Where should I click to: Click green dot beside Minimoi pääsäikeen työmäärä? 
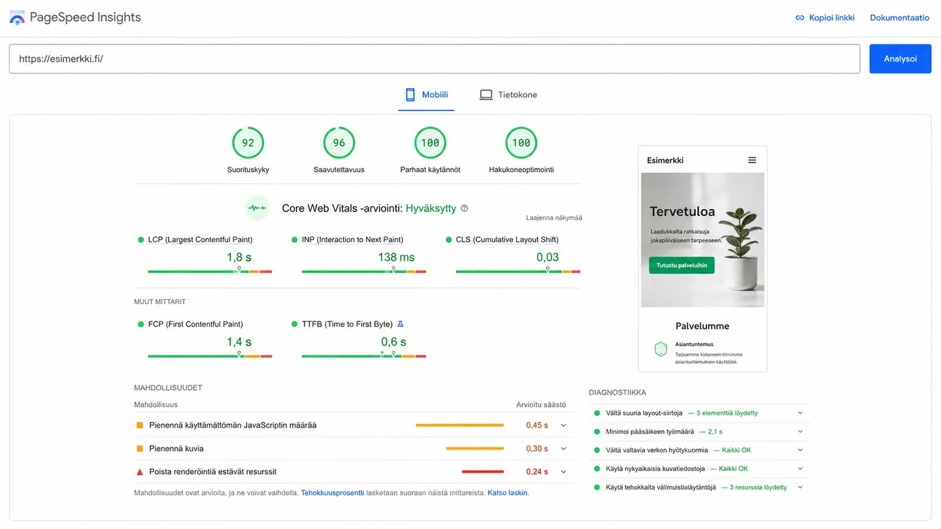tap(597, 432)
